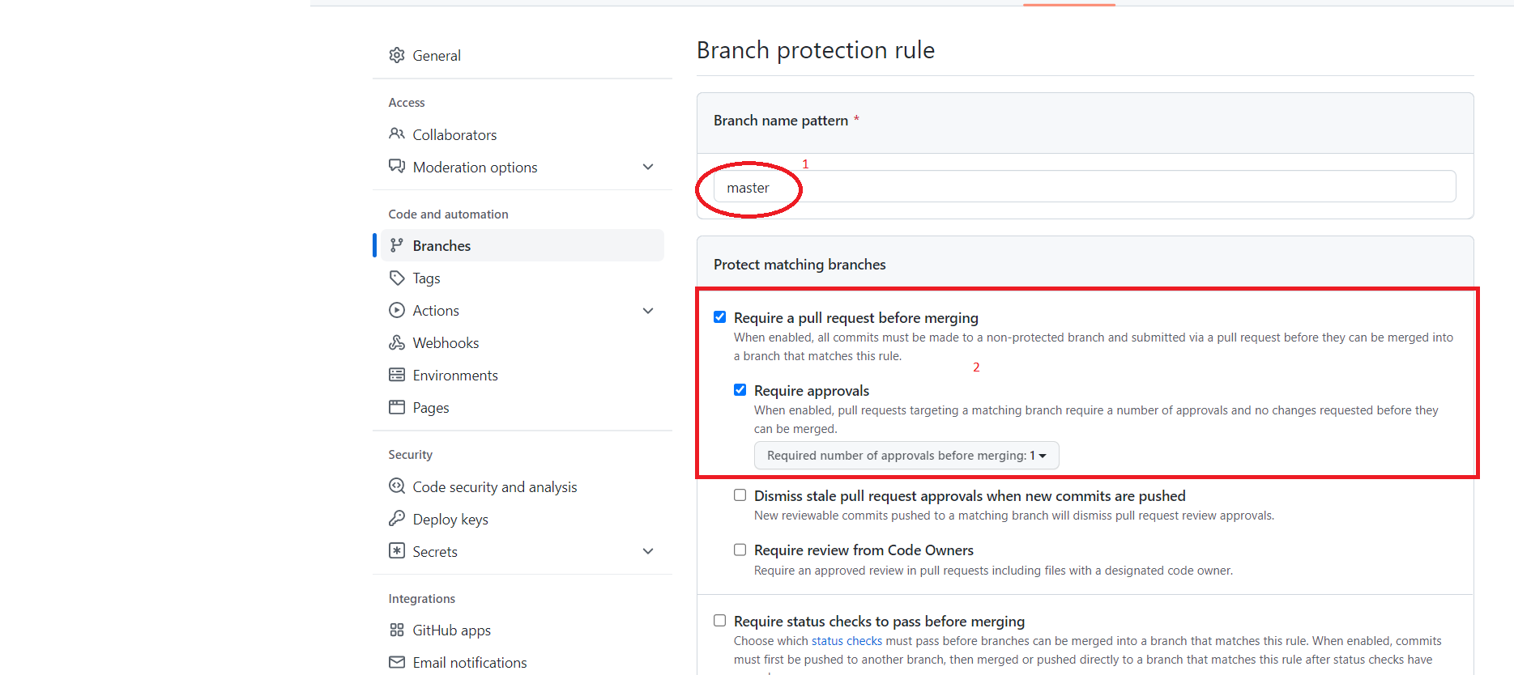Viewport: 1514px width, 675px height.
Task: Click the Pages browser icon
Action: (x=397, y=407)
